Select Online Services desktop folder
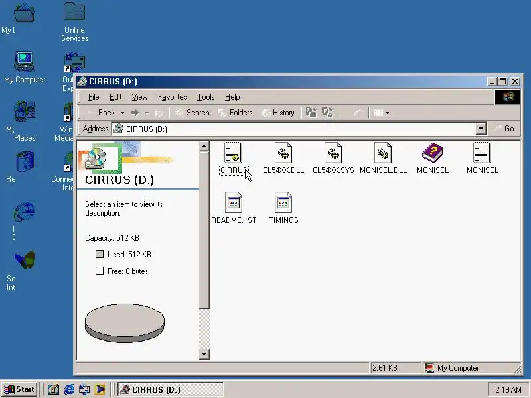This screenshot has height=398, width=531. (74, 12)
